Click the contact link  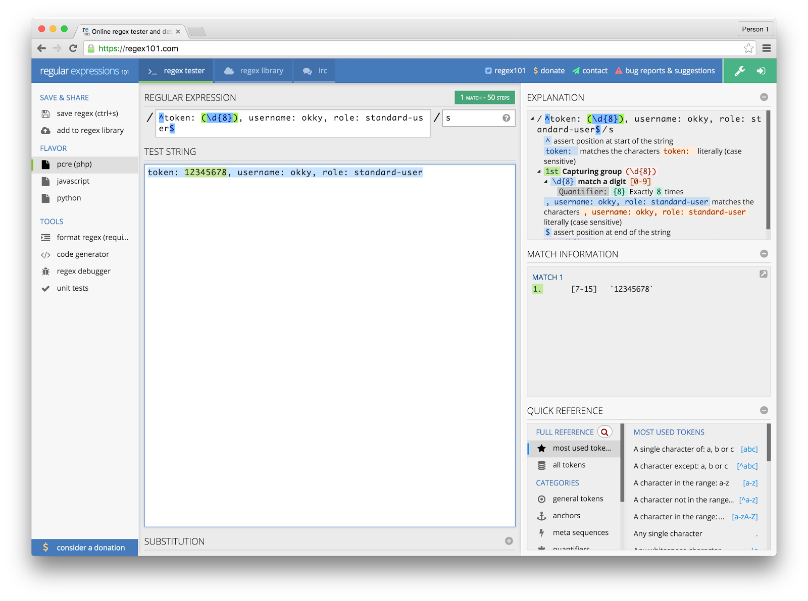pyautogui.click(x=590, y=71)
